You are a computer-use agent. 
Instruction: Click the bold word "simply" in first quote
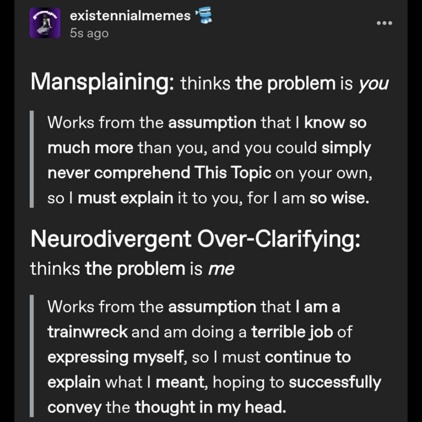tap(346, 148)
